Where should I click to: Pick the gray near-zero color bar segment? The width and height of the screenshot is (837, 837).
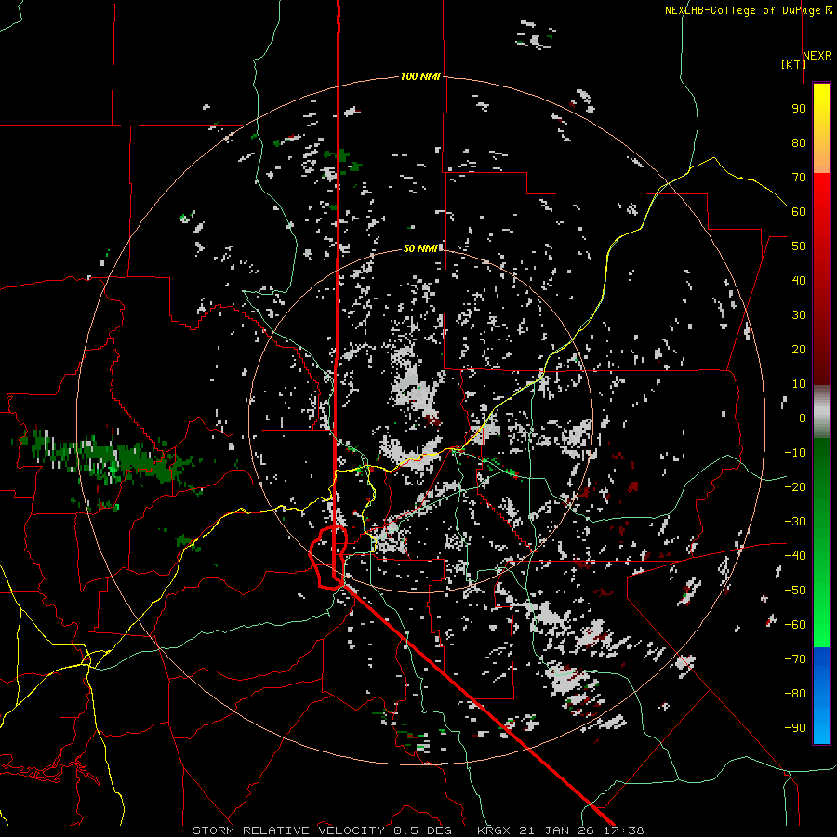point(821,412)
